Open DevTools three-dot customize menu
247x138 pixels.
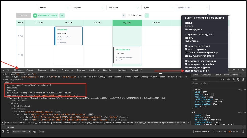tap(239, 70)
